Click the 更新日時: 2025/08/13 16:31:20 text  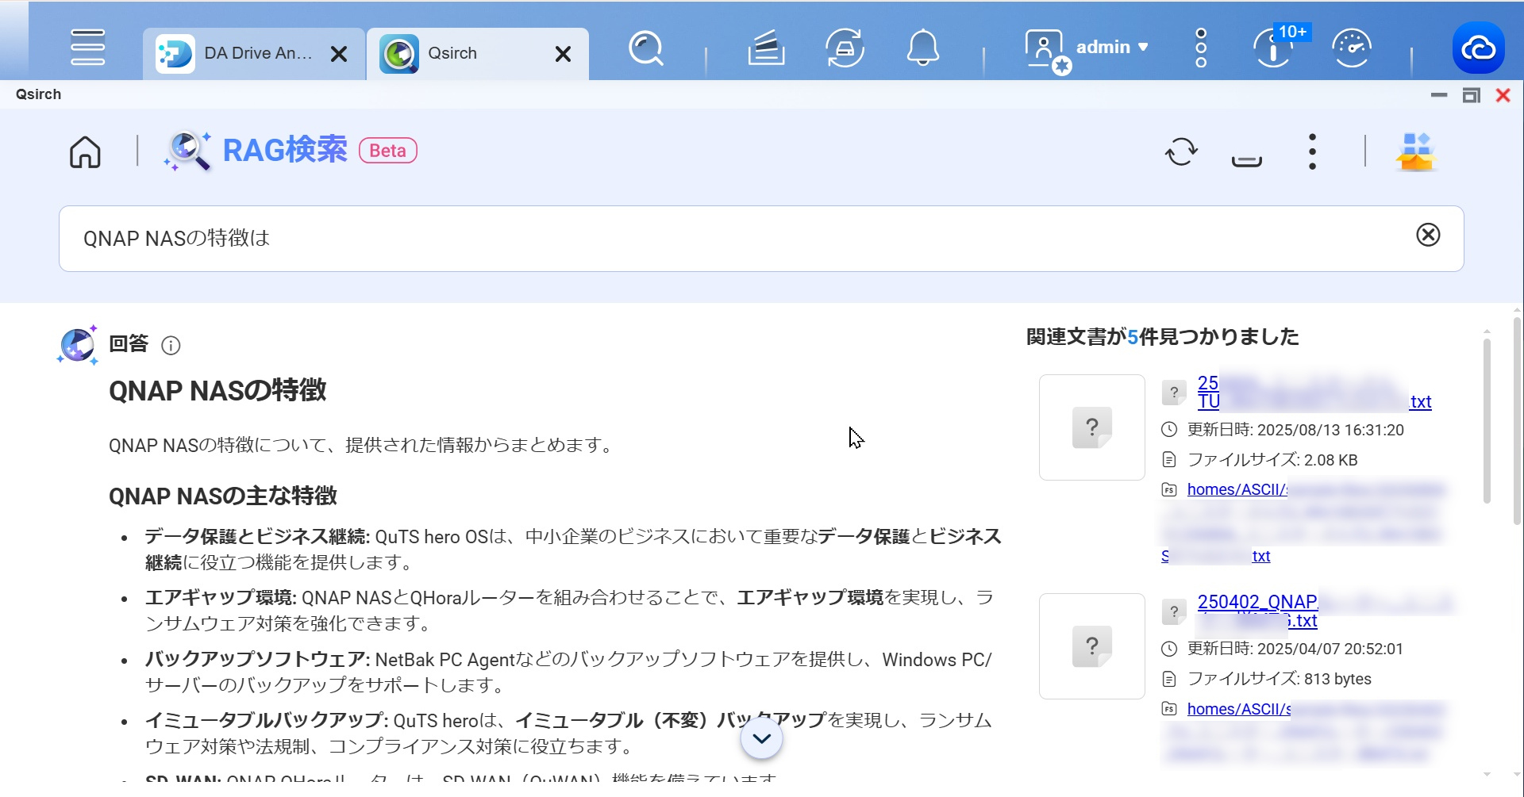[1295, 431]
